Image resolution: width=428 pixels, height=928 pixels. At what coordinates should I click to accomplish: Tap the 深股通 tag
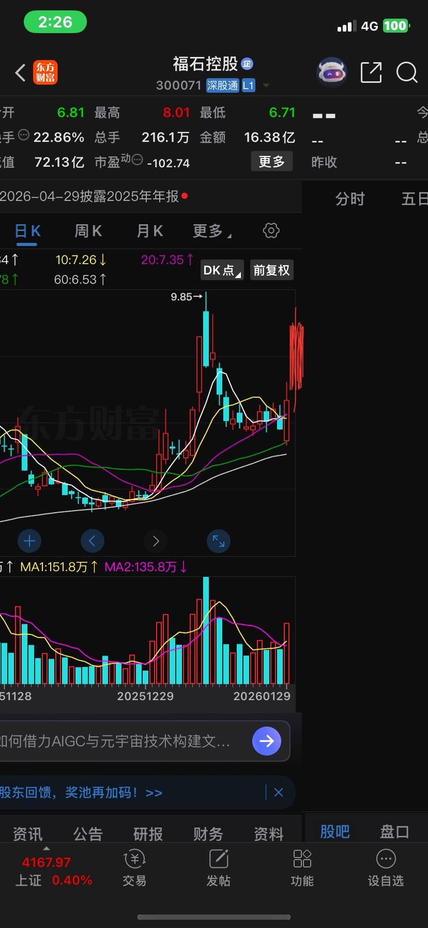point(222,85)
